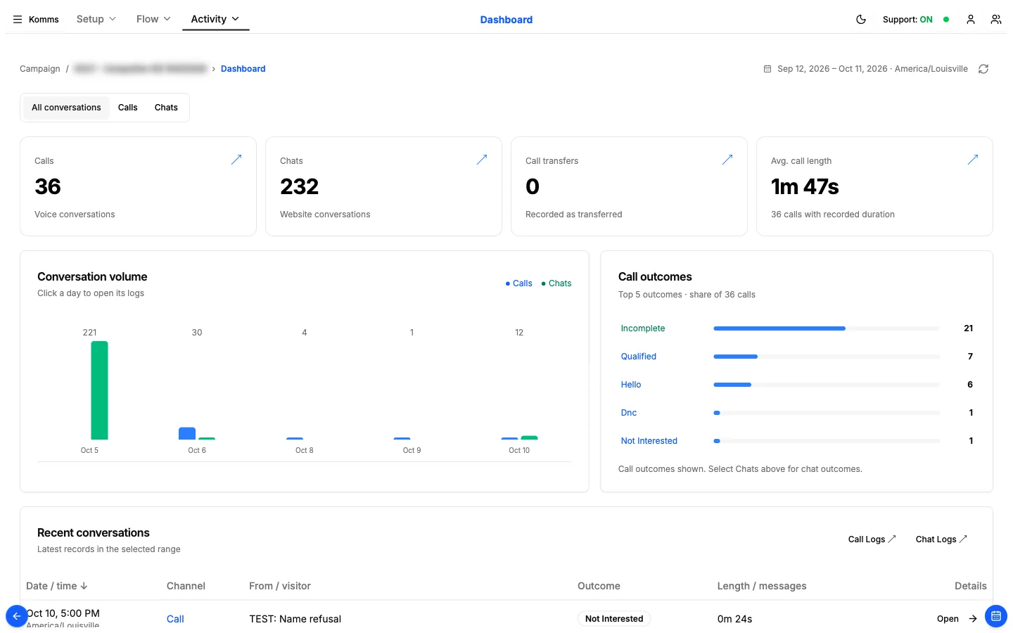This screenshot has height=633, width=1013.
Task: Open the user profile icon
Action: (x=971, y=20)
